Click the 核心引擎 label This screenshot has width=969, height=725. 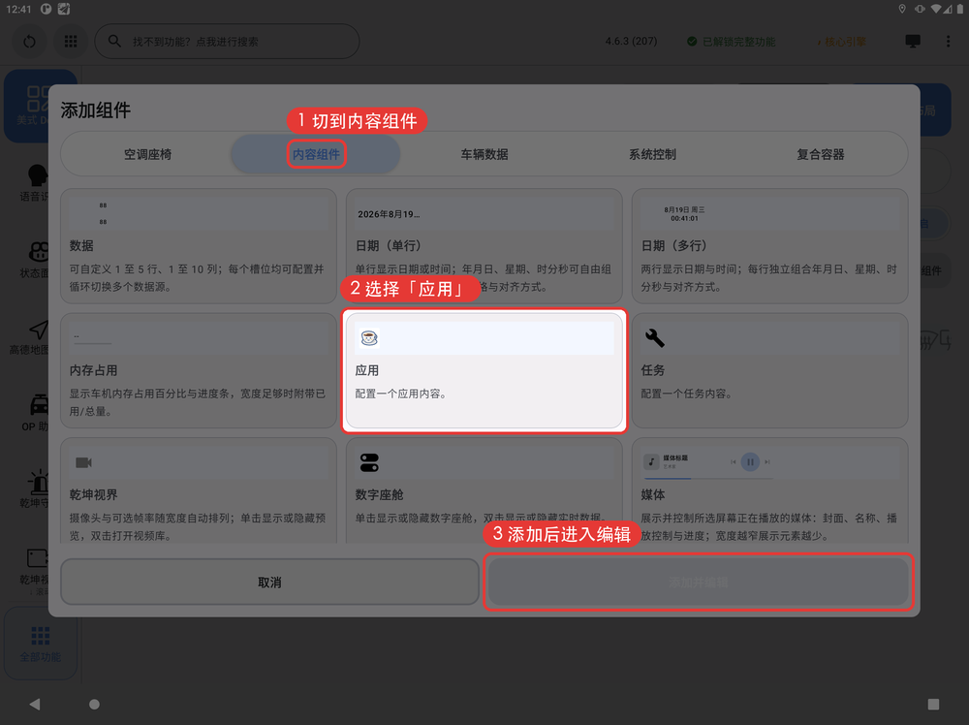pos(842,42)
